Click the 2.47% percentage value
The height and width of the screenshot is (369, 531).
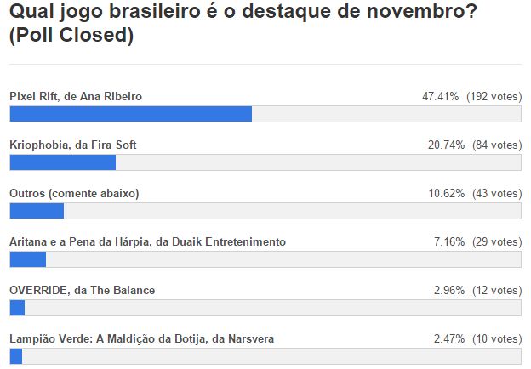pos(448,339)
